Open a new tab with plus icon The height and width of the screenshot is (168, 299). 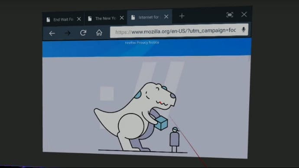[182, 16]
